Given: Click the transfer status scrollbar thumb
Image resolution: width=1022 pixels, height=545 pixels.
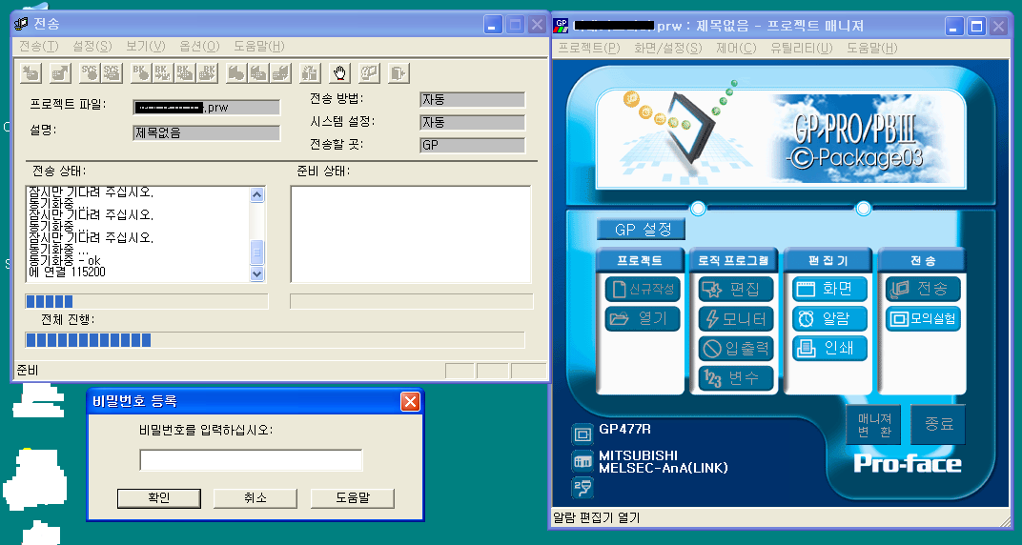Looking at the screenshot, I should click(x=256, y=252).
